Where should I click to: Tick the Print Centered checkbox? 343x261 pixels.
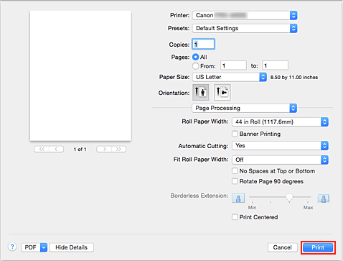pos(235,217)
